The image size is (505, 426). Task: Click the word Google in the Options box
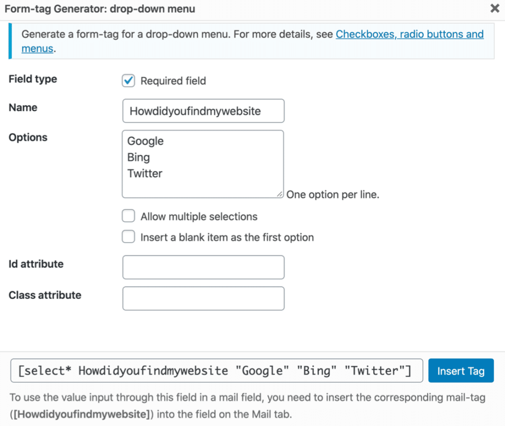(x=145, y=141)
